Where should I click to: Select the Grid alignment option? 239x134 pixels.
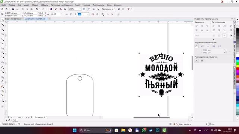214,46
